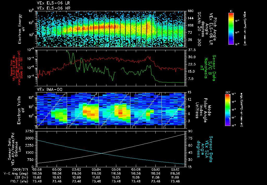Click the '750' altitude axis tick
The image size is (267, 185).
coord(31,160)
